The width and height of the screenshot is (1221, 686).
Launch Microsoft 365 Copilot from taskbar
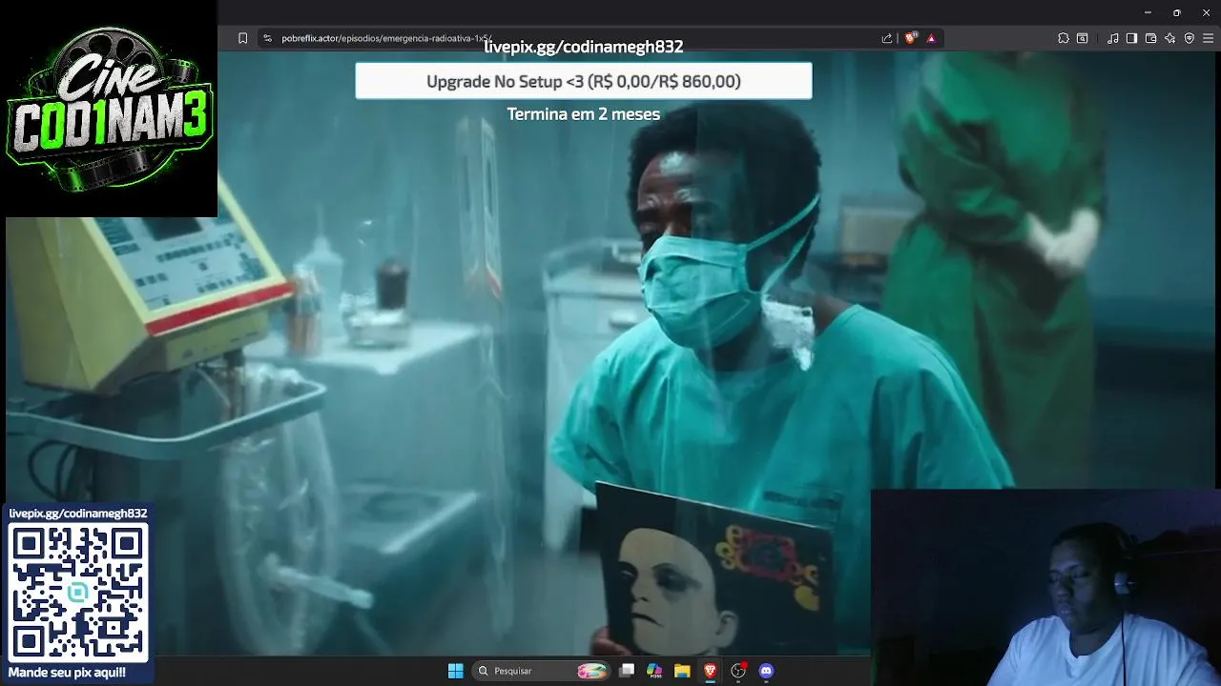[654, 671]
